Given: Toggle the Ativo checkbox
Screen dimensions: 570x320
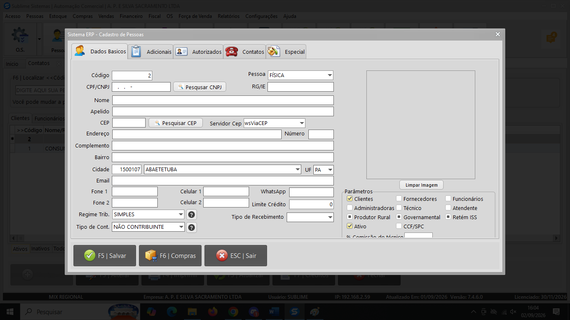Looking at the screenshot, I should click(x=350, y=226).
